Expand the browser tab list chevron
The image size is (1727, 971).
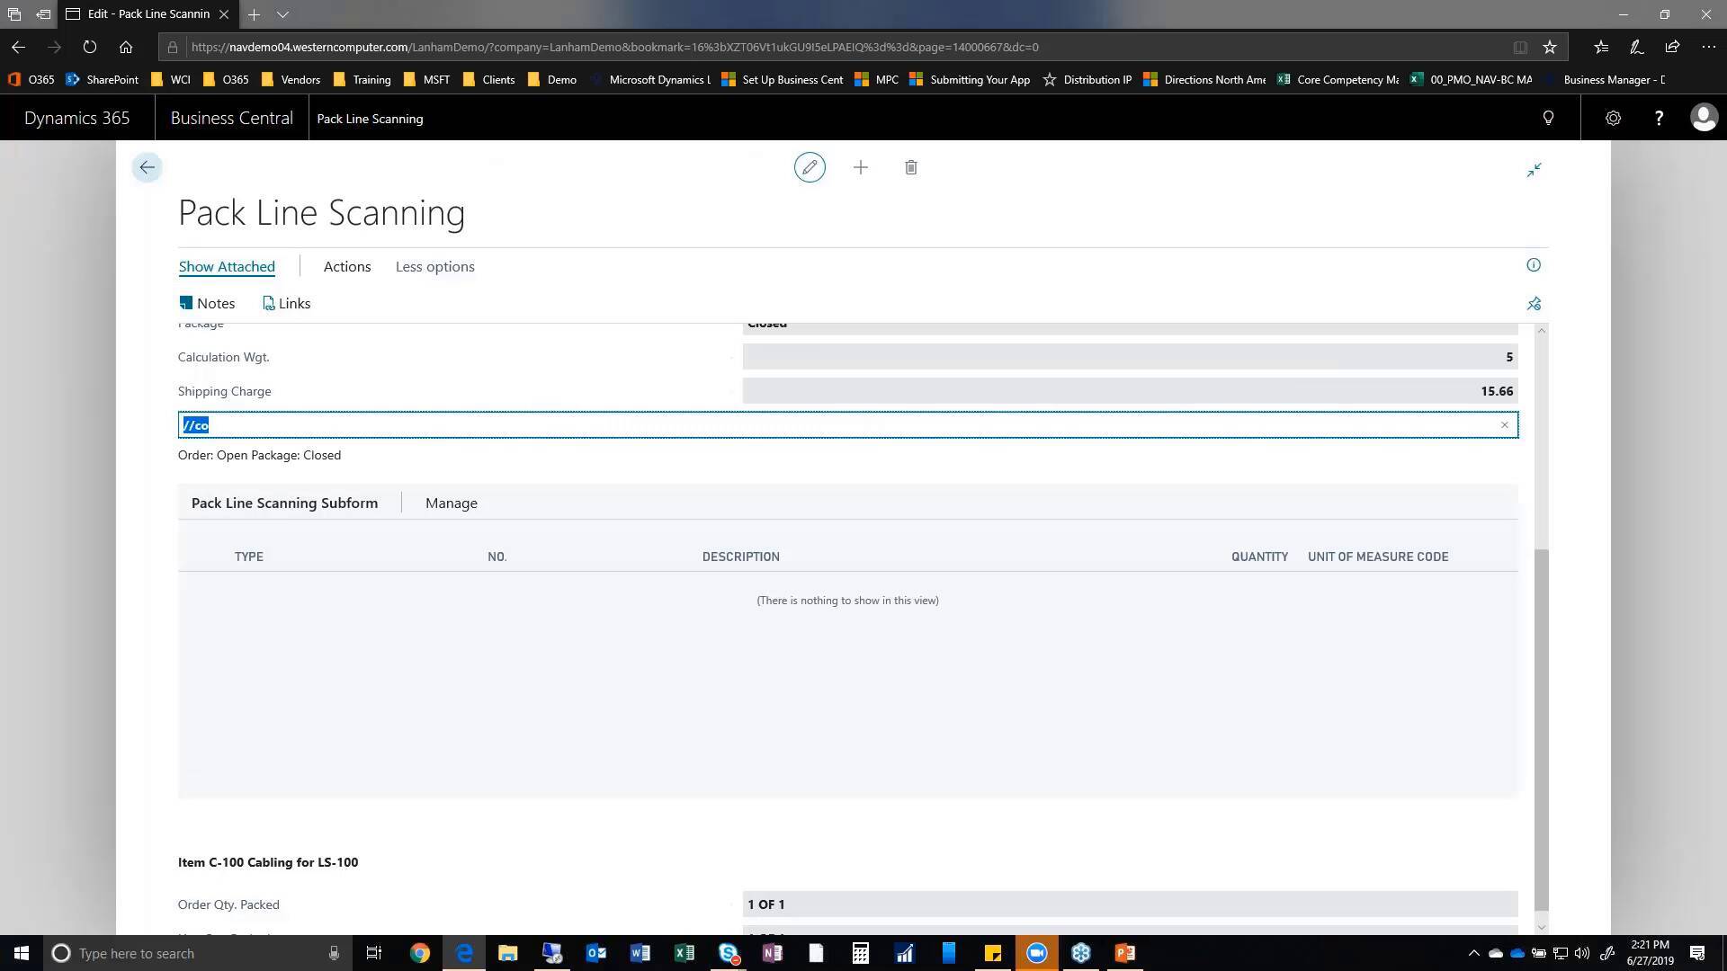click(x=282, y=14)
